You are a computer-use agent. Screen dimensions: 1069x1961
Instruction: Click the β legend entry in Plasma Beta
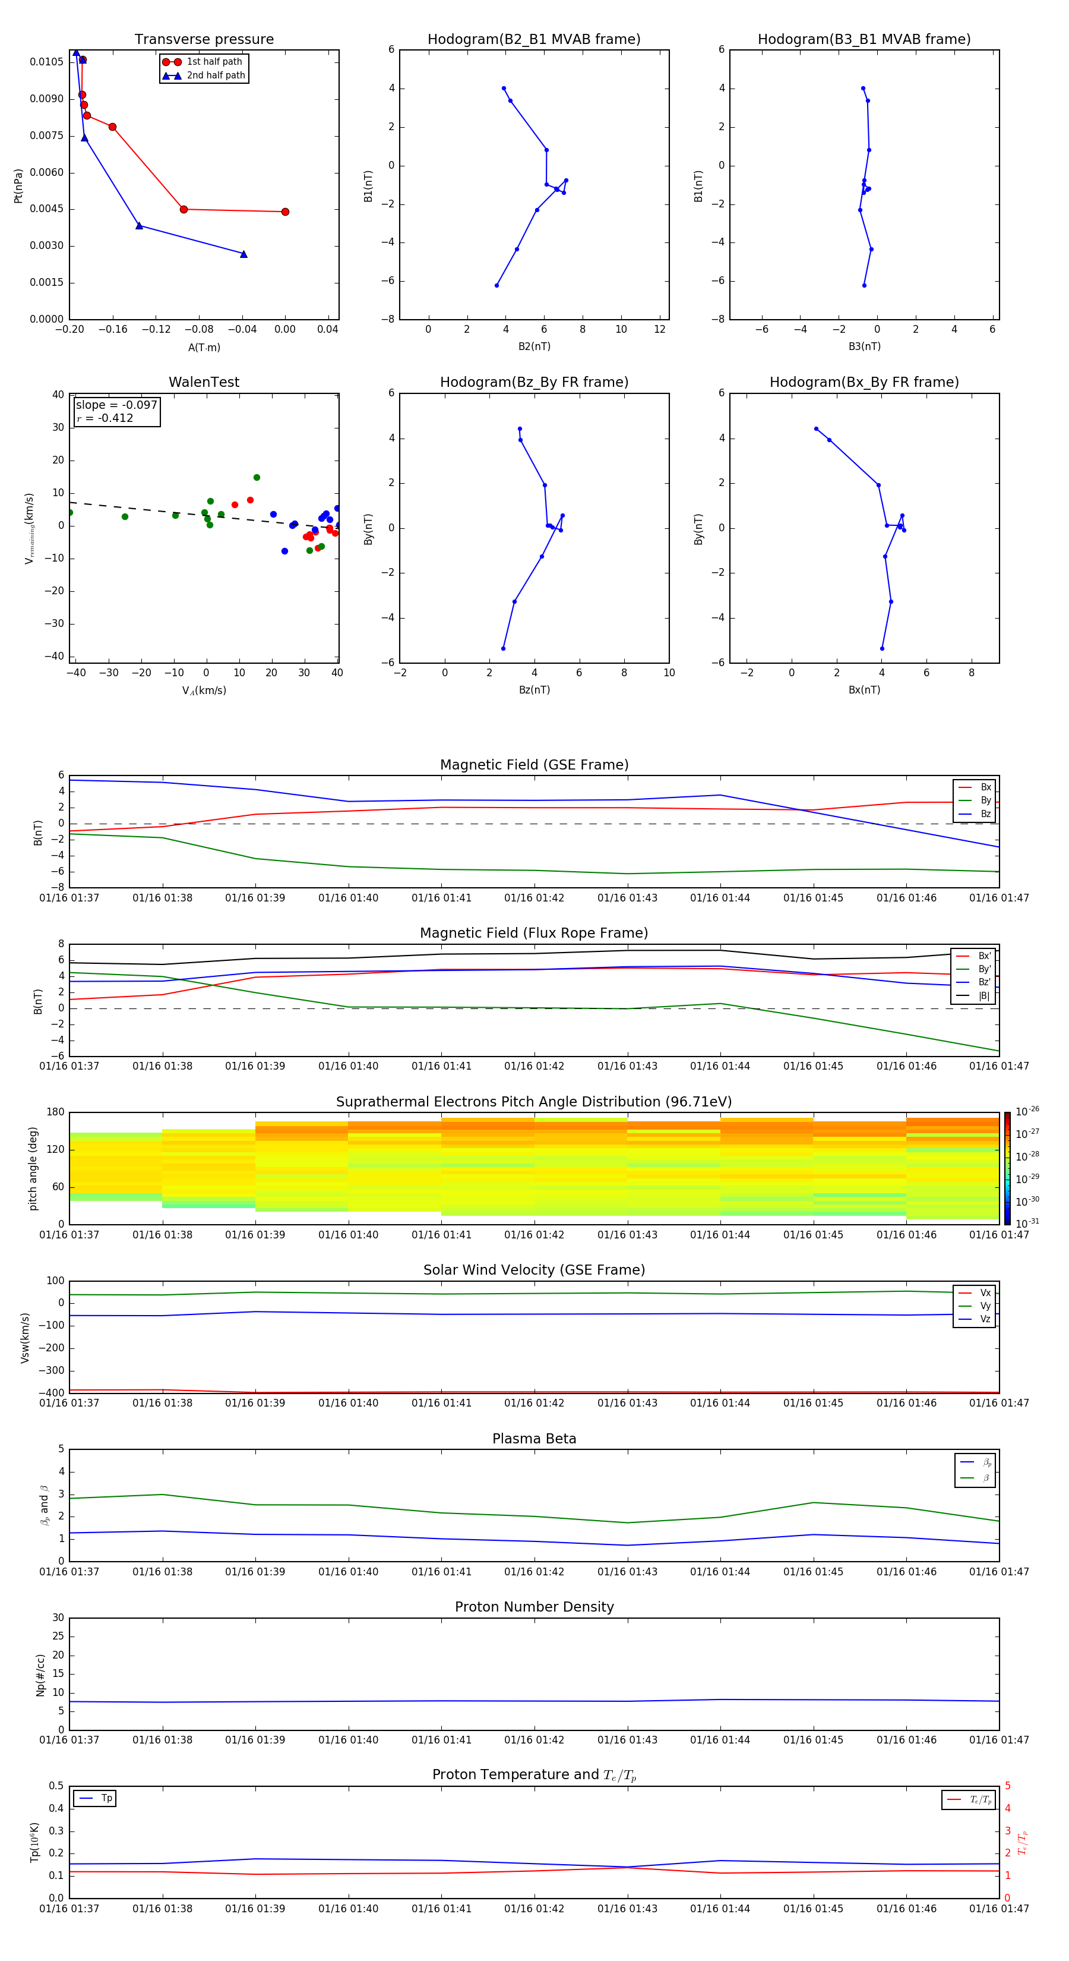pos(975,1478)
